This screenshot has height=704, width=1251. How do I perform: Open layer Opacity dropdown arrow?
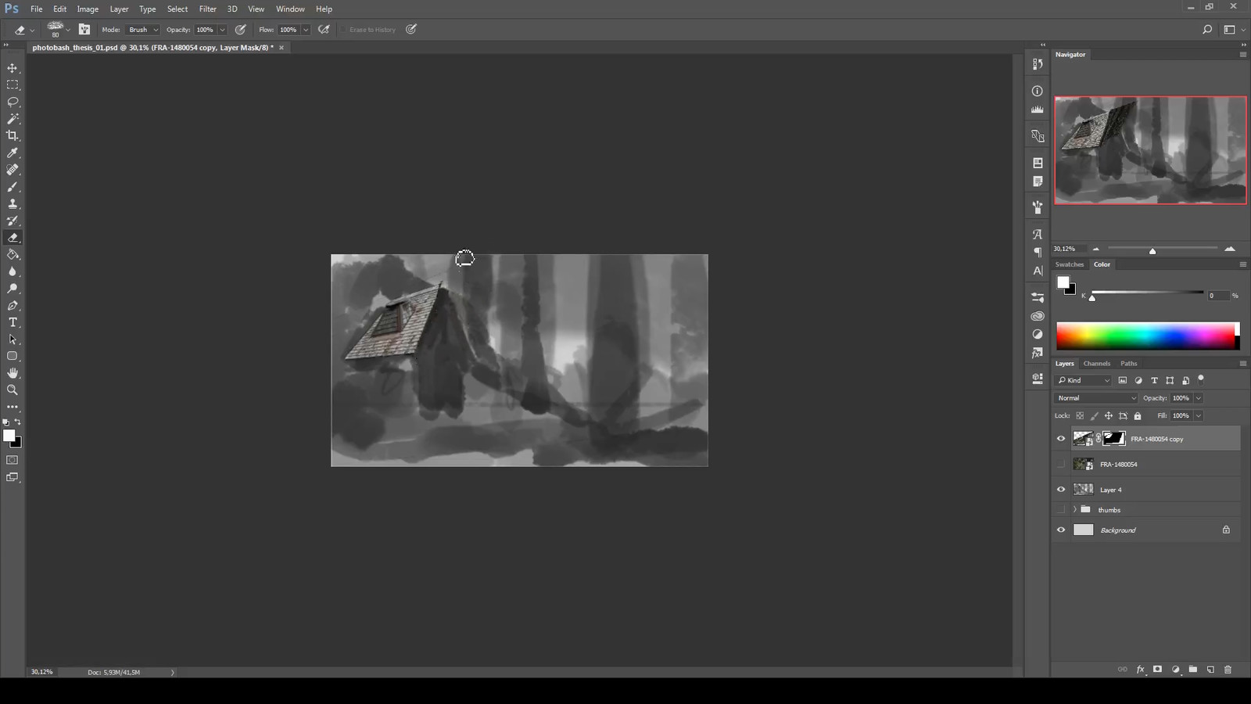[x=1198, y=398]
